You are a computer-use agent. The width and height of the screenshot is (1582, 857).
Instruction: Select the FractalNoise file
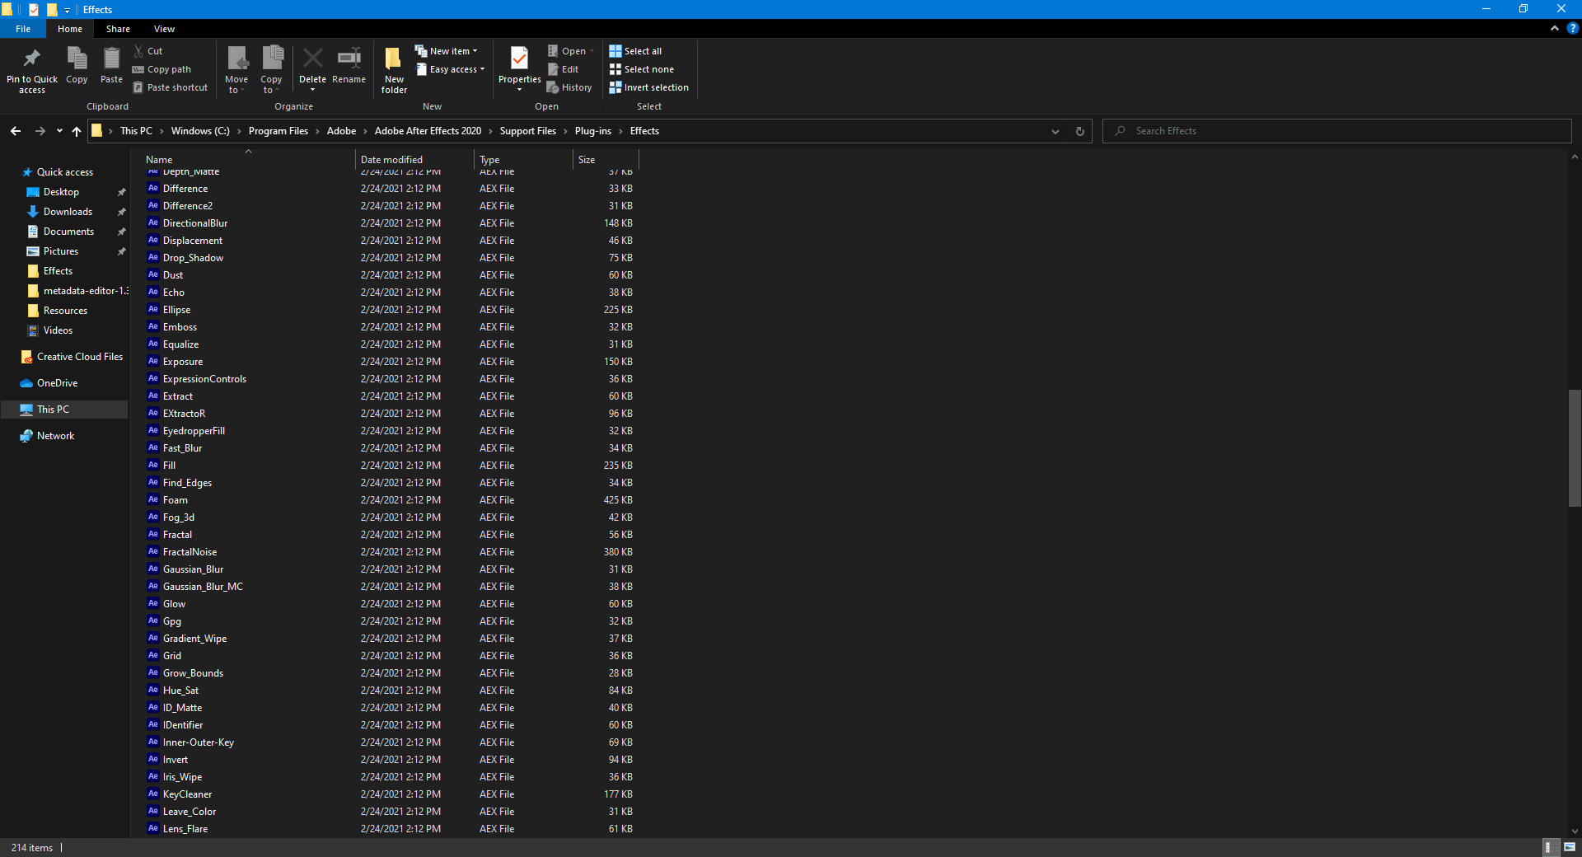pos(189,551)
